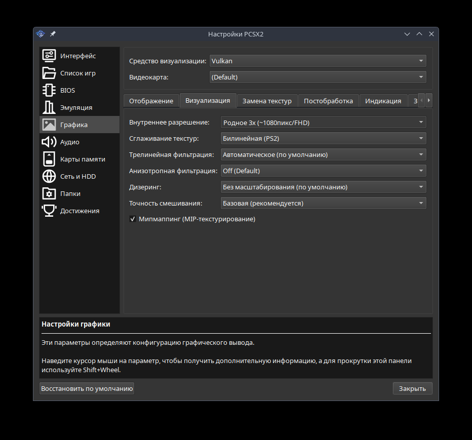
Task: Click the right tab-scroll arrow
Action: tap(429, 101)
